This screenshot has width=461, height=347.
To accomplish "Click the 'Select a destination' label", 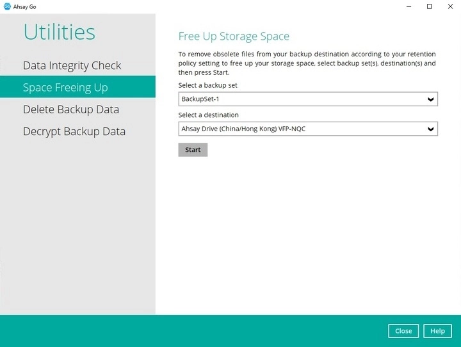I will pyautogui.click(x=209, y=115).
